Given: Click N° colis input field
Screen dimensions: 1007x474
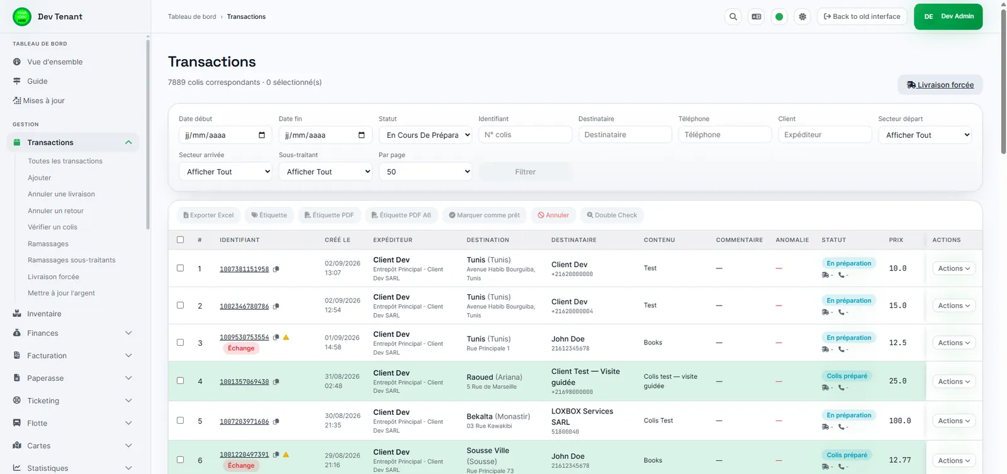Looking at the screenshot, I should tap(526, 135).
